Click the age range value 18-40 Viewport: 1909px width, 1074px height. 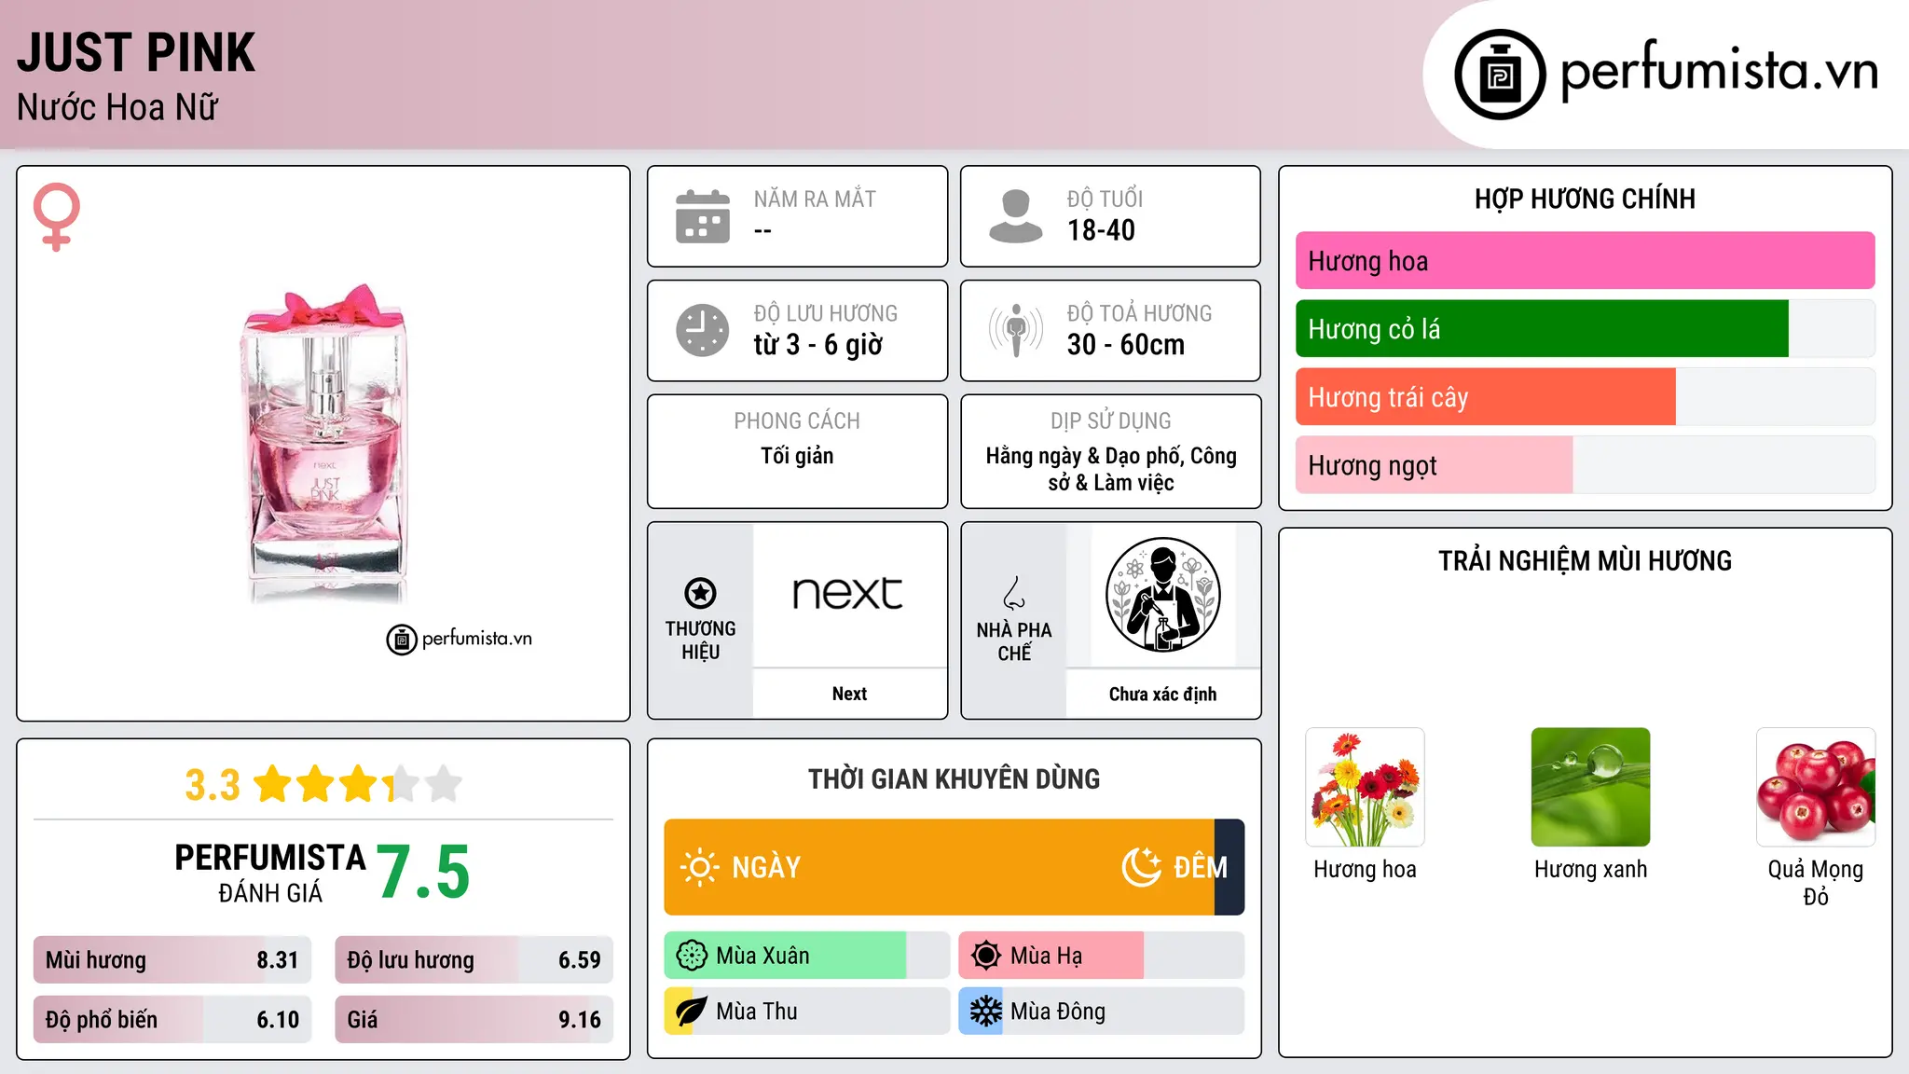point(1101,230)
